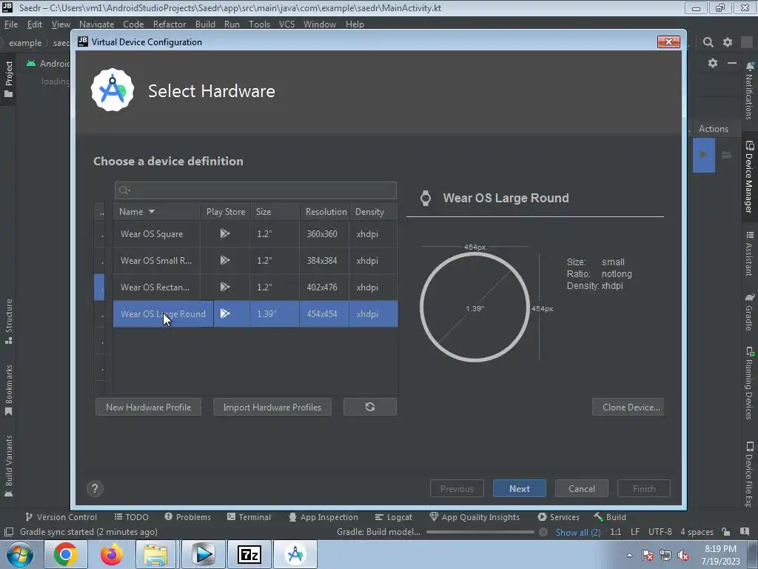
Task: Open the Tools menu
Action: click(x=259, y=24)
